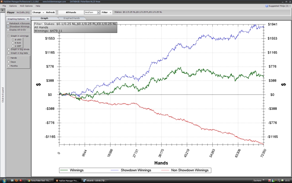292x183 pixels.
Task: Click graph filter summary info box
Action: click(x=76, y=27)
